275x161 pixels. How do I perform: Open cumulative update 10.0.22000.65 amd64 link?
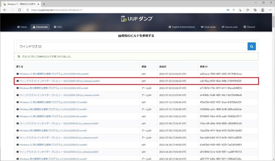53,116
